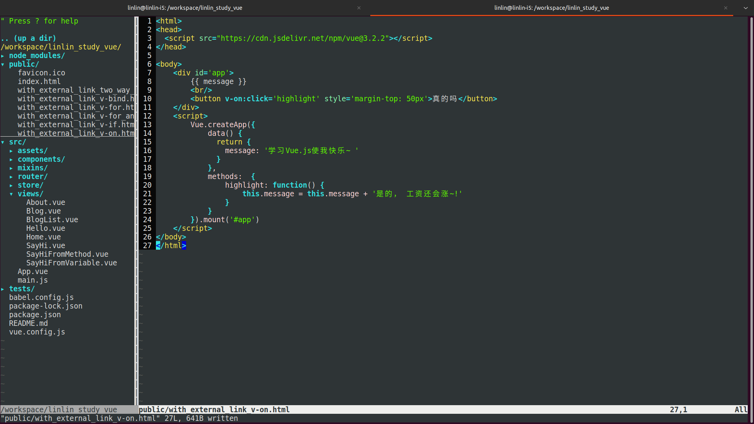Open favicon.ico in the public folder
The height and width of the screenshot is (424, 754).
(41, 73)
